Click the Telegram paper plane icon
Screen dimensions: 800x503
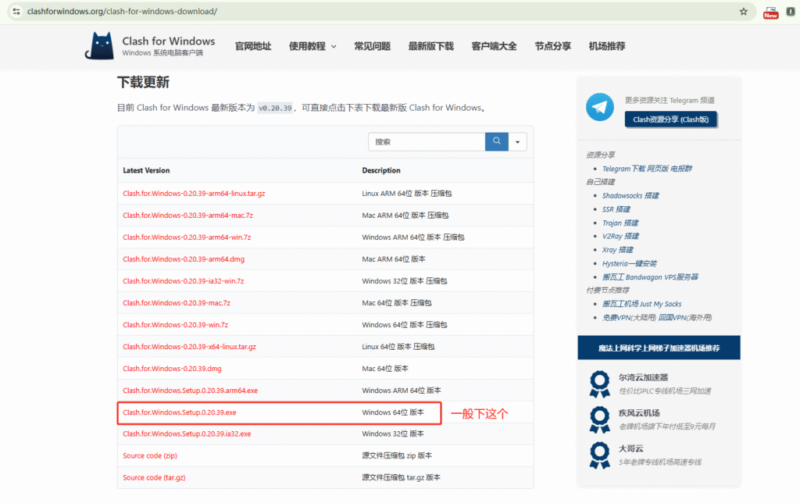pyautogui.click(x=600, y=107)
